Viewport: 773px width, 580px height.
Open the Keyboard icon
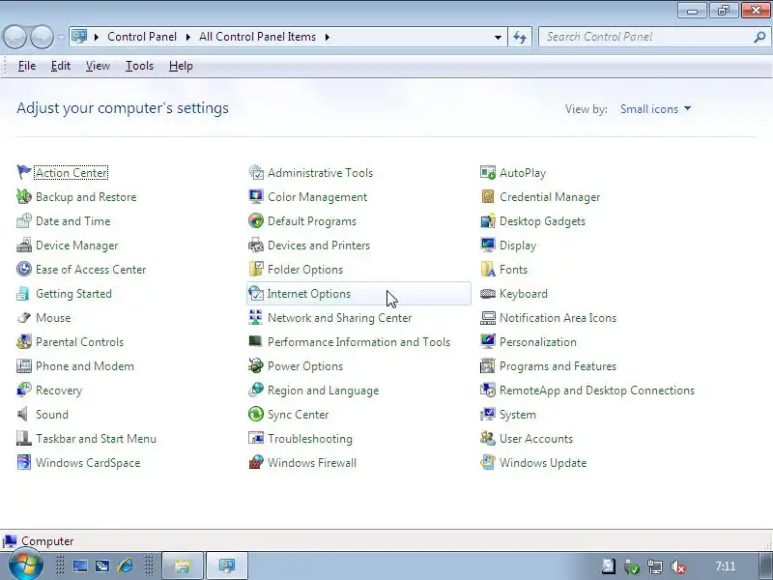pos(488,293)
